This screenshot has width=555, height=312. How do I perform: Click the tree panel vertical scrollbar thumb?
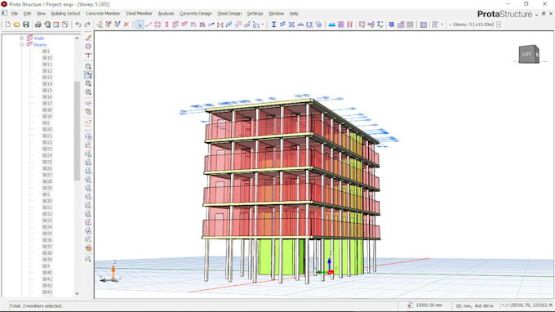77,131
